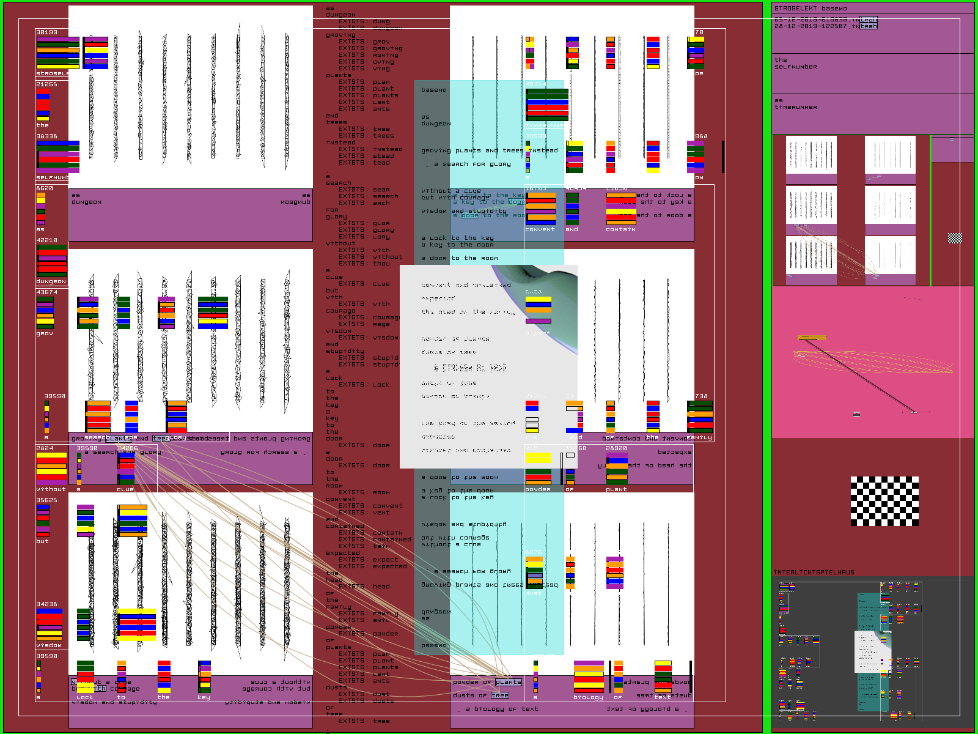The image size is (978, 734).
Task: Click the red dungeon bar stack
Action: point(52,261)
